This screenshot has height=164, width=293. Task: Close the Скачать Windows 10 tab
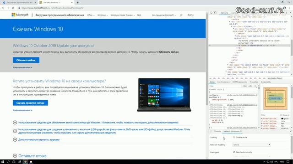point(72,3)
